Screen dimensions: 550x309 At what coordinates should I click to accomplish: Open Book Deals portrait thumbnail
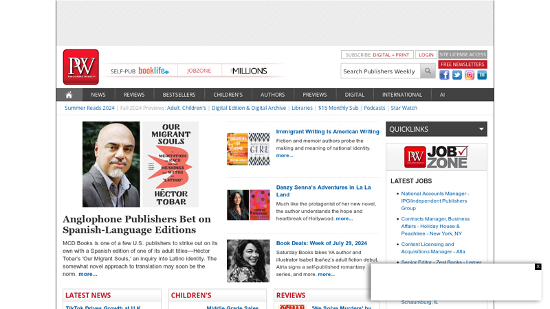click(x=248, y=261)
